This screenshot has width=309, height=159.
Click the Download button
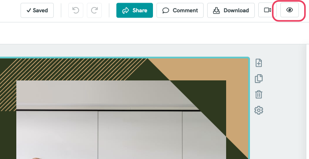(231, 10)
